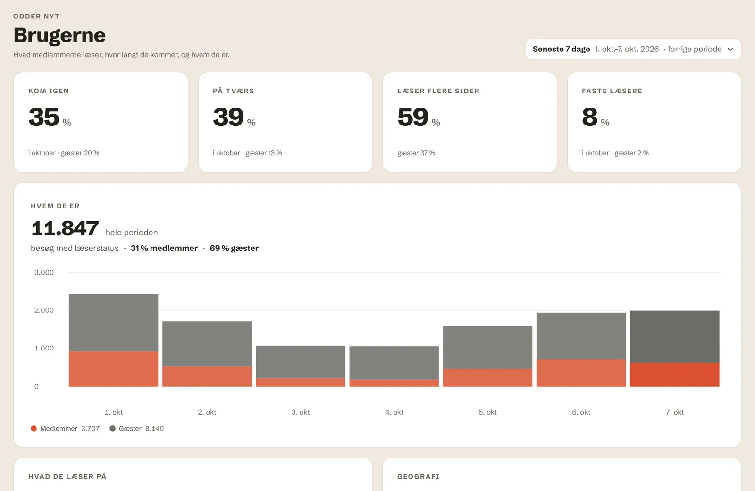755x491 pixels.
Task: Click the forrige periode comparison text
Action: point(695,49)
